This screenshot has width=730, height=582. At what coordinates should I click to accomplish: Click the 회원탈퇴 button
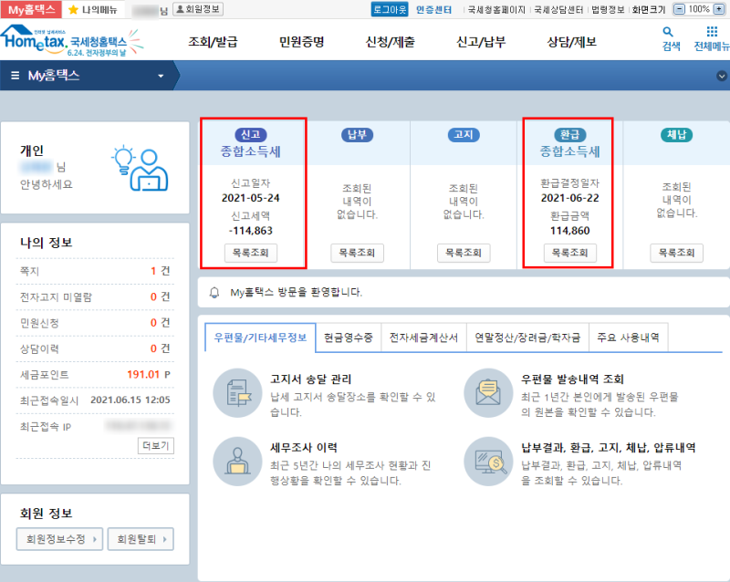141,539
